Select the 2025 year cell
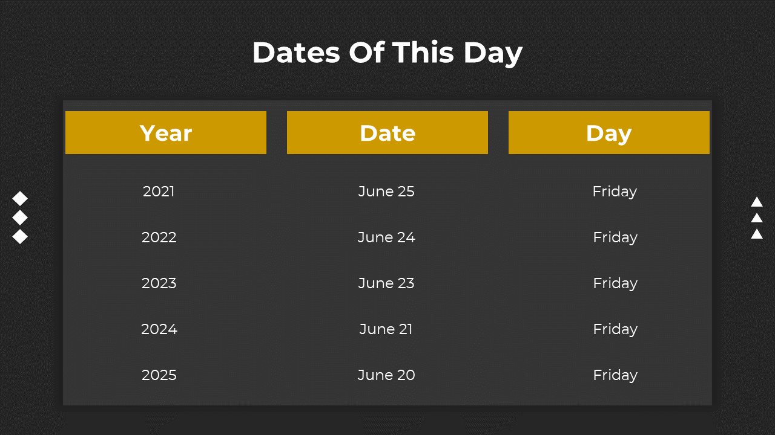Viewport: 775px width, 435px height. tap(159, 375)
